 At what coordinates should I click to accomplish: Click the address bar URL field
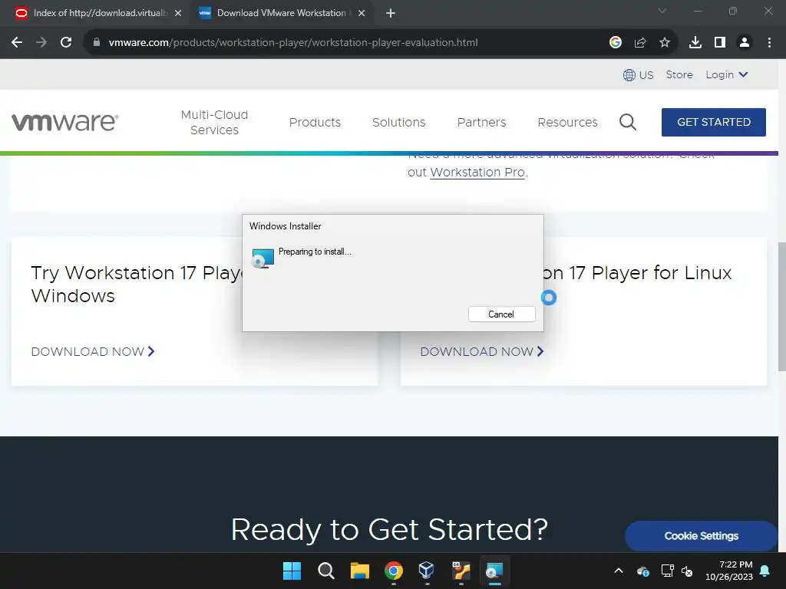pyautogui.click(x=292, y=43)
